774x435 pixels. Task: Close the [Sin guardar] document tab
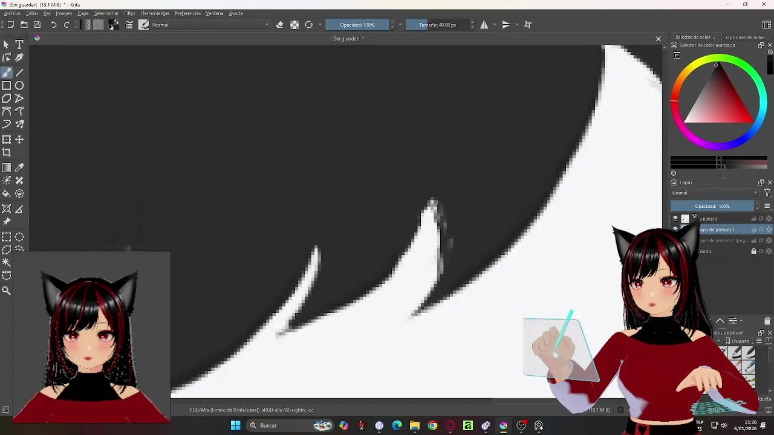pos(659,39)
